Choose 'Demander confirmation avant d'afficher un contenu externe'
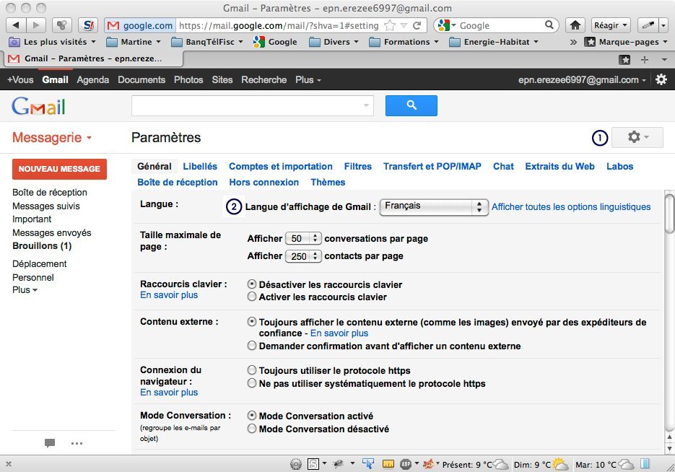Screen dimensions: 675x472 (252, 346)
